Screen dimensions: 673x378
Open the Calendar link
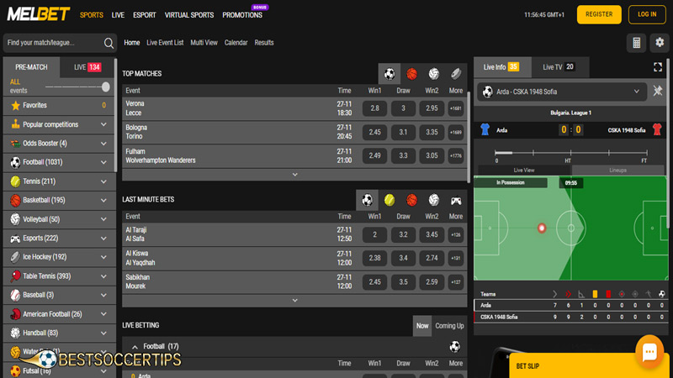coord(236,43)
